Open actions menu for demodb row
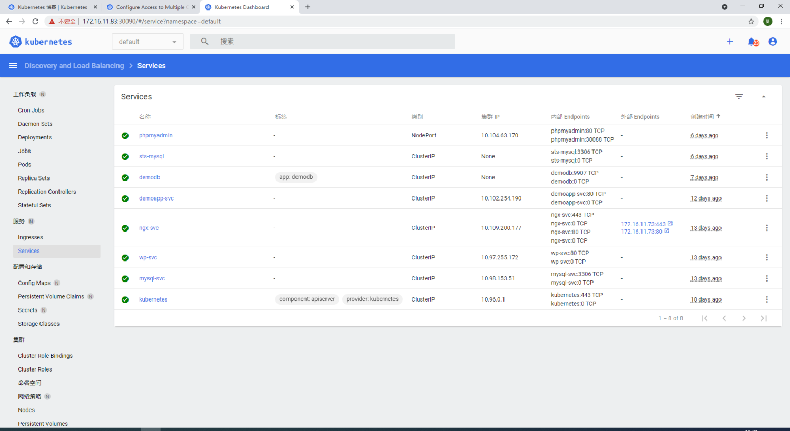 coord(767,177)
